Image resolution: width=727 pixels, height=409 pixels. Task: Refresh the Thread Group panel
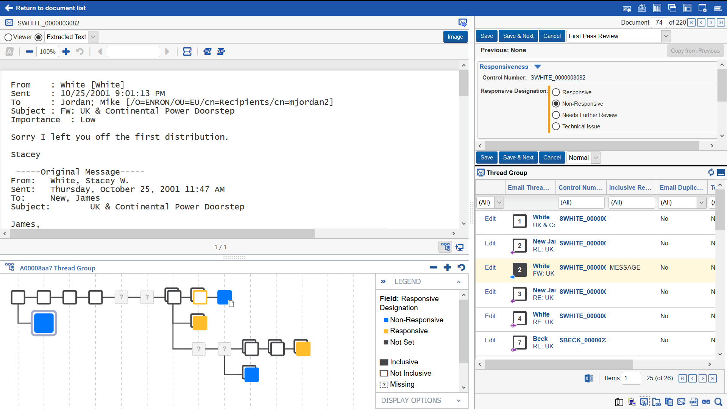711,173
